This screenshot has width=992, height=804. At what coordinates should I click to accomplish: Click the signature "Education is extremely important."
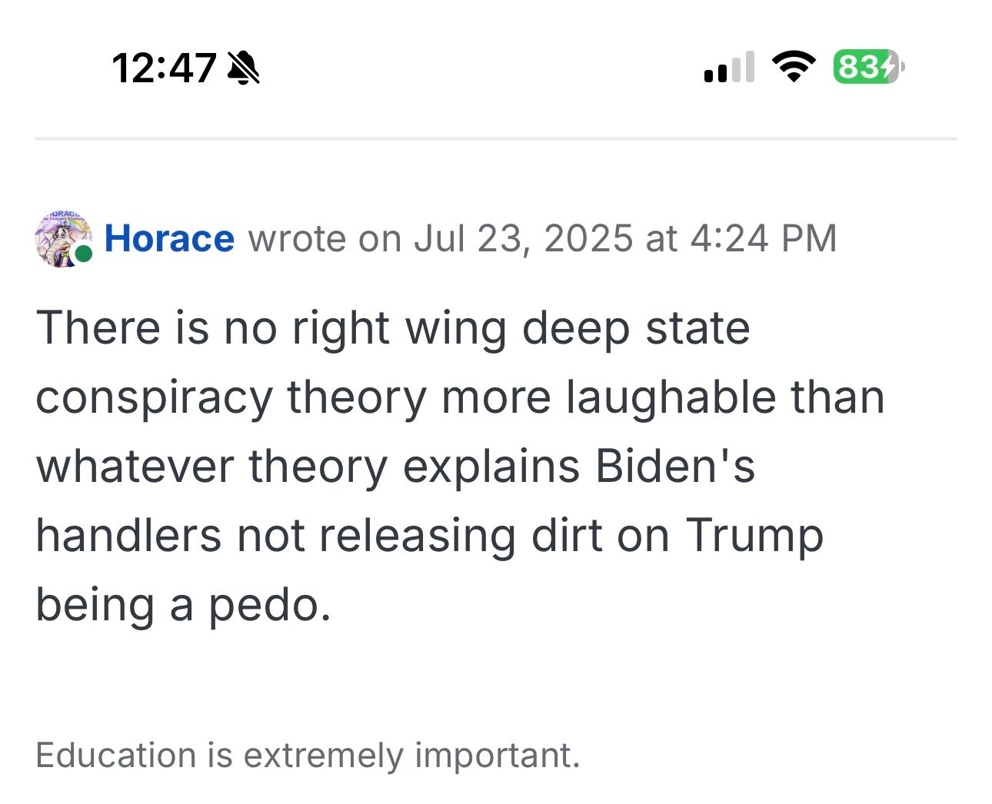pos(308,755)
